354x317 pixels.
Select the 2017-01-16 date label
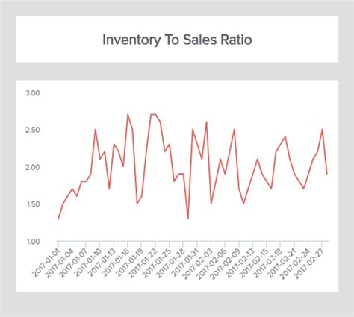coord(117,263)
